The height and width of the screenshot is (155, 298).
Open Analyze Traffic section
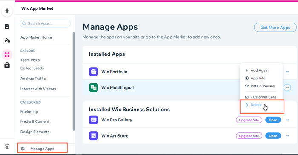click(33, 79)
